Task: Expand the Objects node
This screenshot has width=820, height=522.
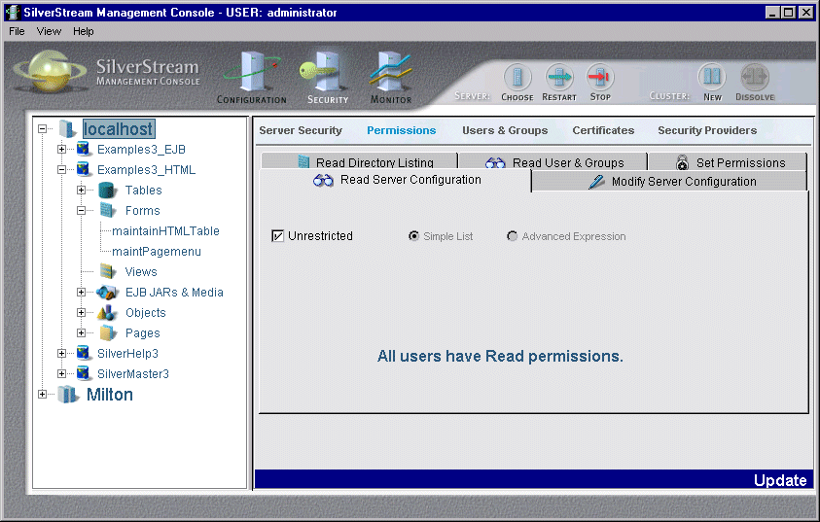Action: (x=81, y=312)
